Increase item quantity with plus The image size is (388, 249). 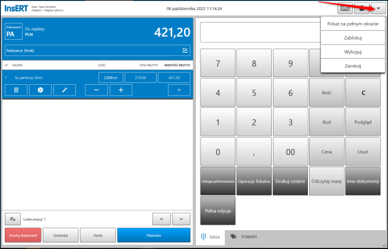(121, 90)
